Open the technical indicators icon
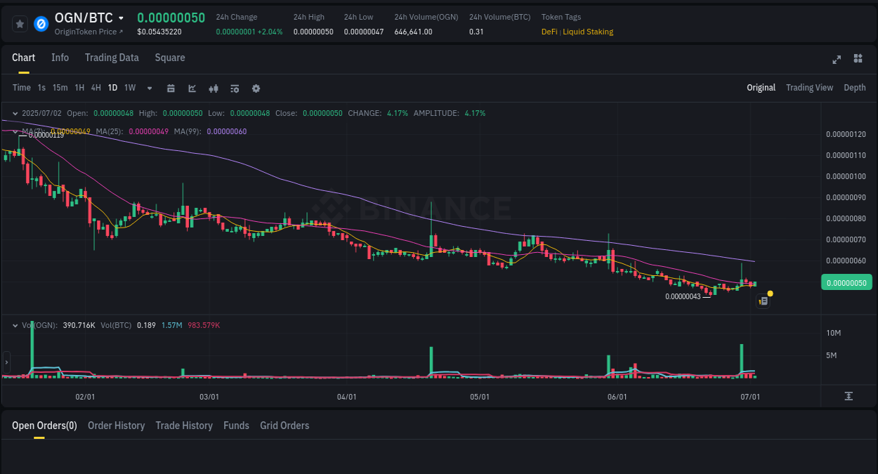878x474 pixels. click(213, 88)
